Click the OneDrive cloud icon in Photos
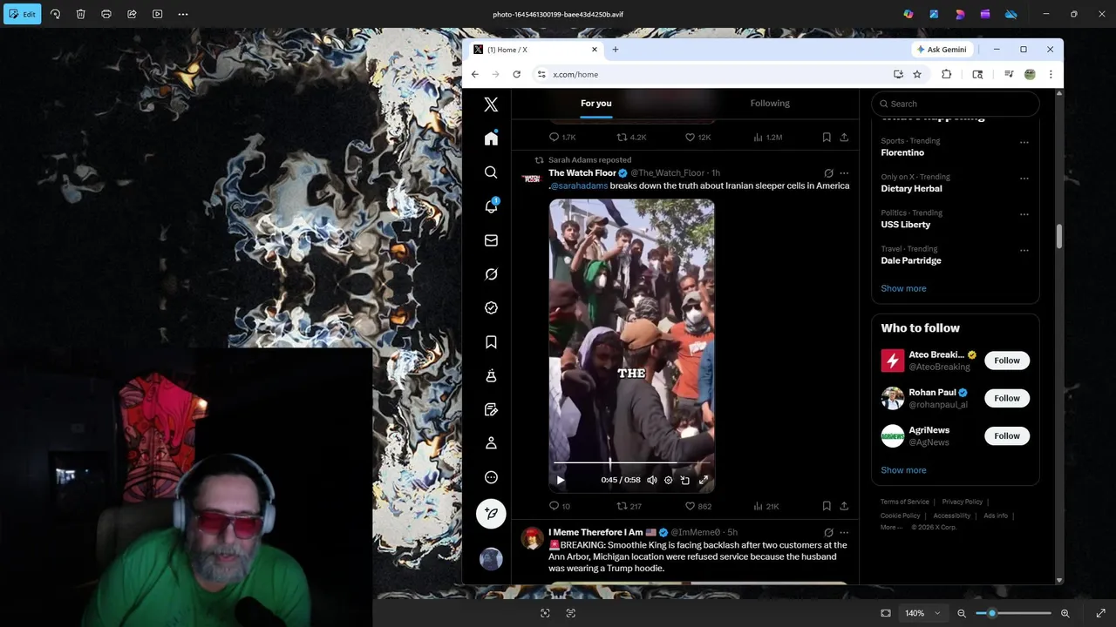This screenshot has width=1116, height=627. click(x=1011, y=14)
